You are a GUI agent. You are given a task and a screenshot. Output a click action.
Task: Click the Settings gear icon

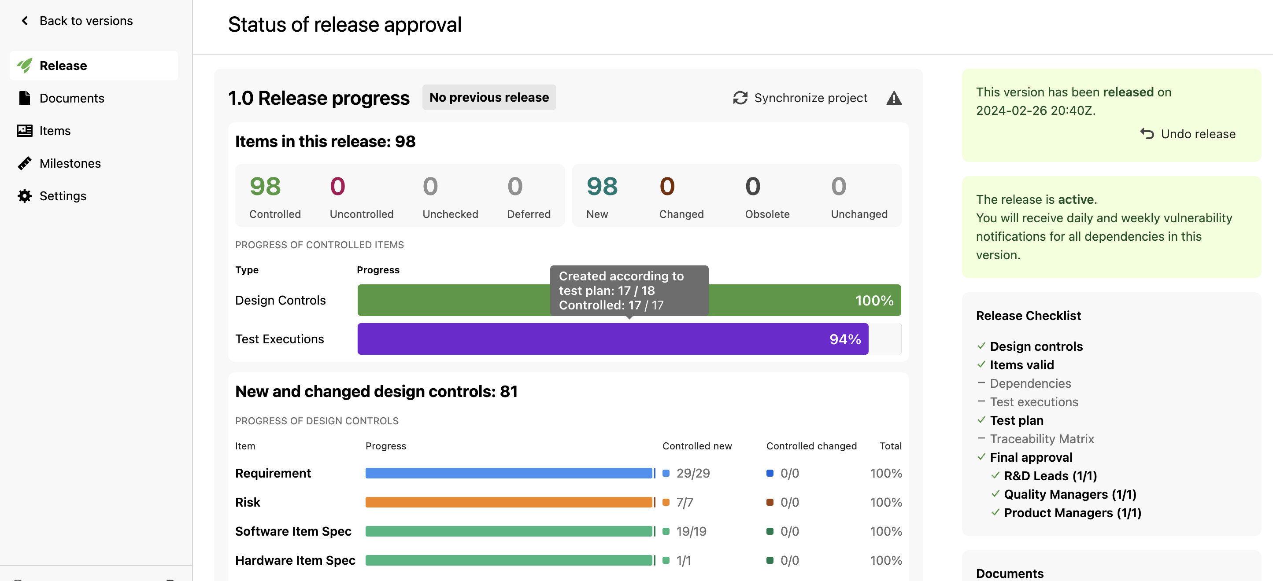pos(25,196)
